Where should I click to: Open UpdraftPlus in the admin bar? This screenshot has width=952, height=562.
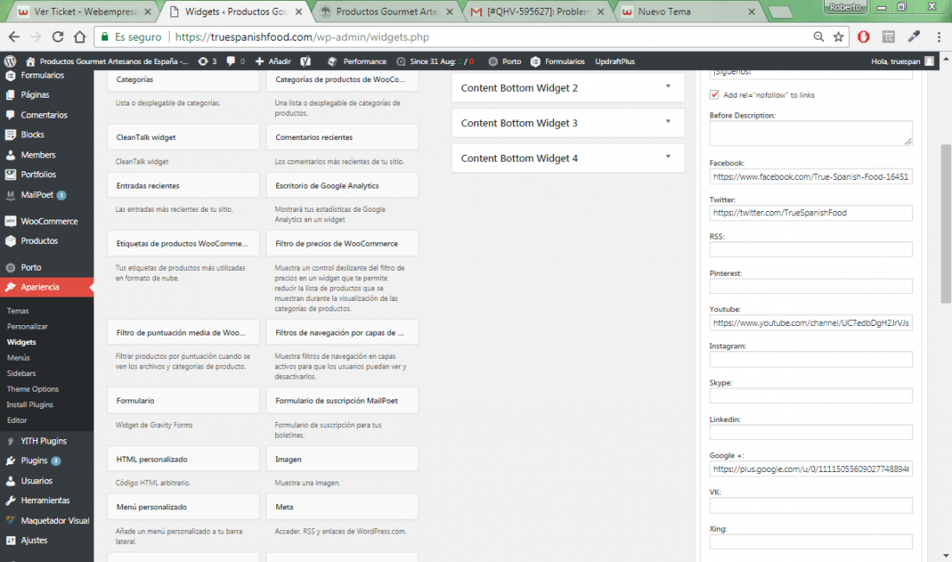614,61
